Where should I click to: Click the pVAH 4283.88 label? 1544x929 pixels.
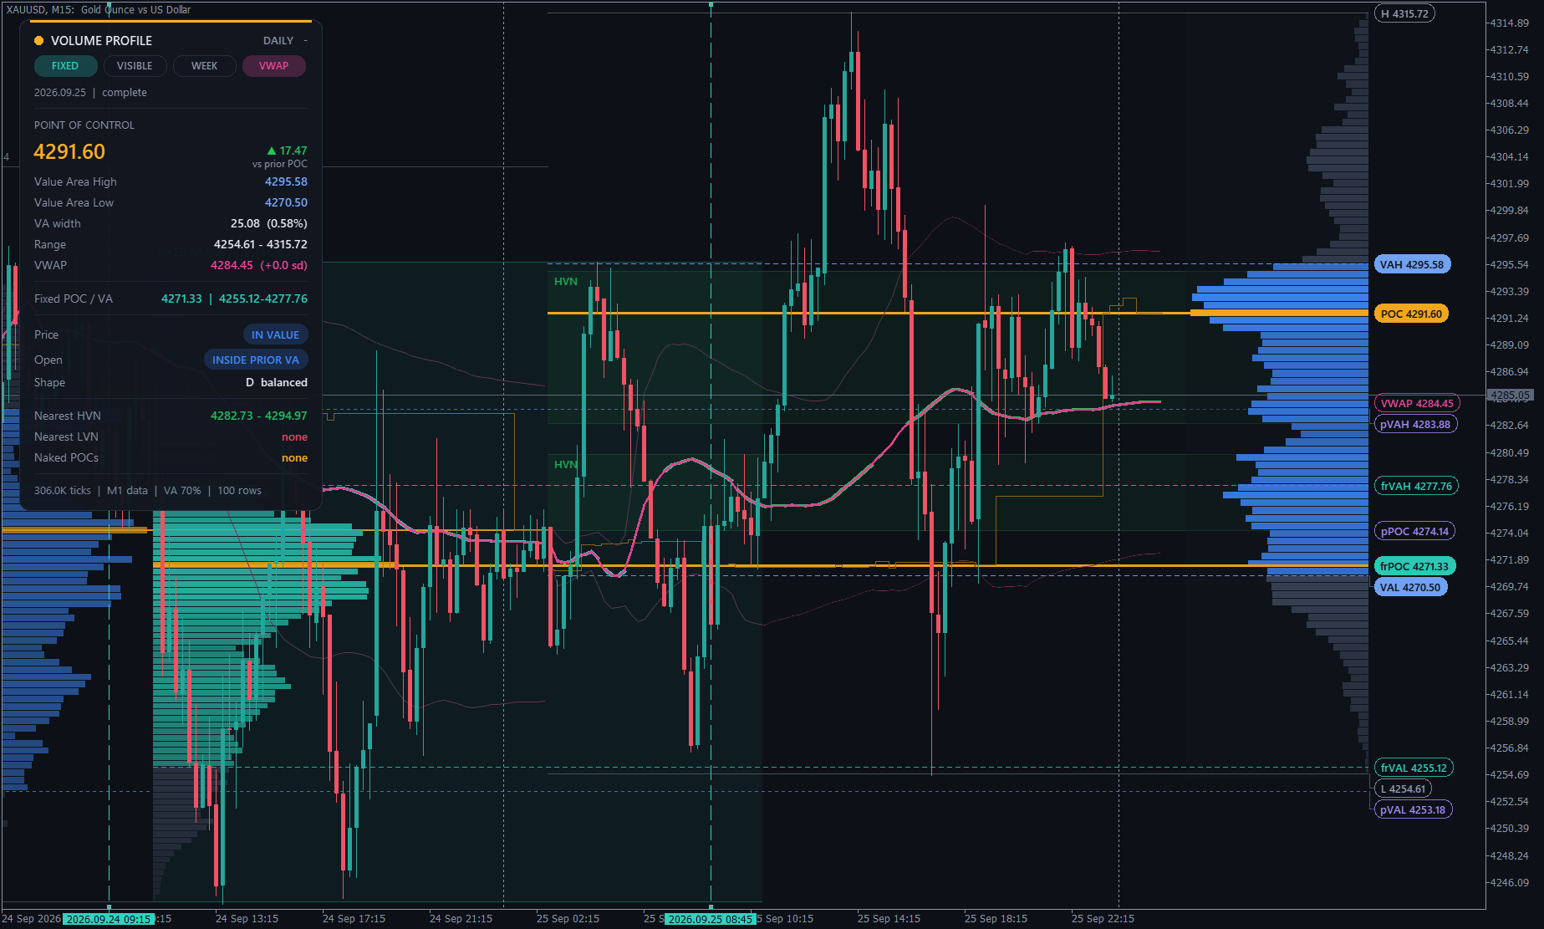1415,425
